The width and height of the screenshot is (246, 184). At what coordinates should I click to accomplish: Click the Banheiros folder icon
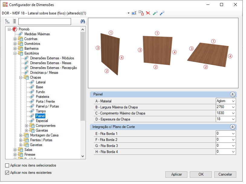21,48
